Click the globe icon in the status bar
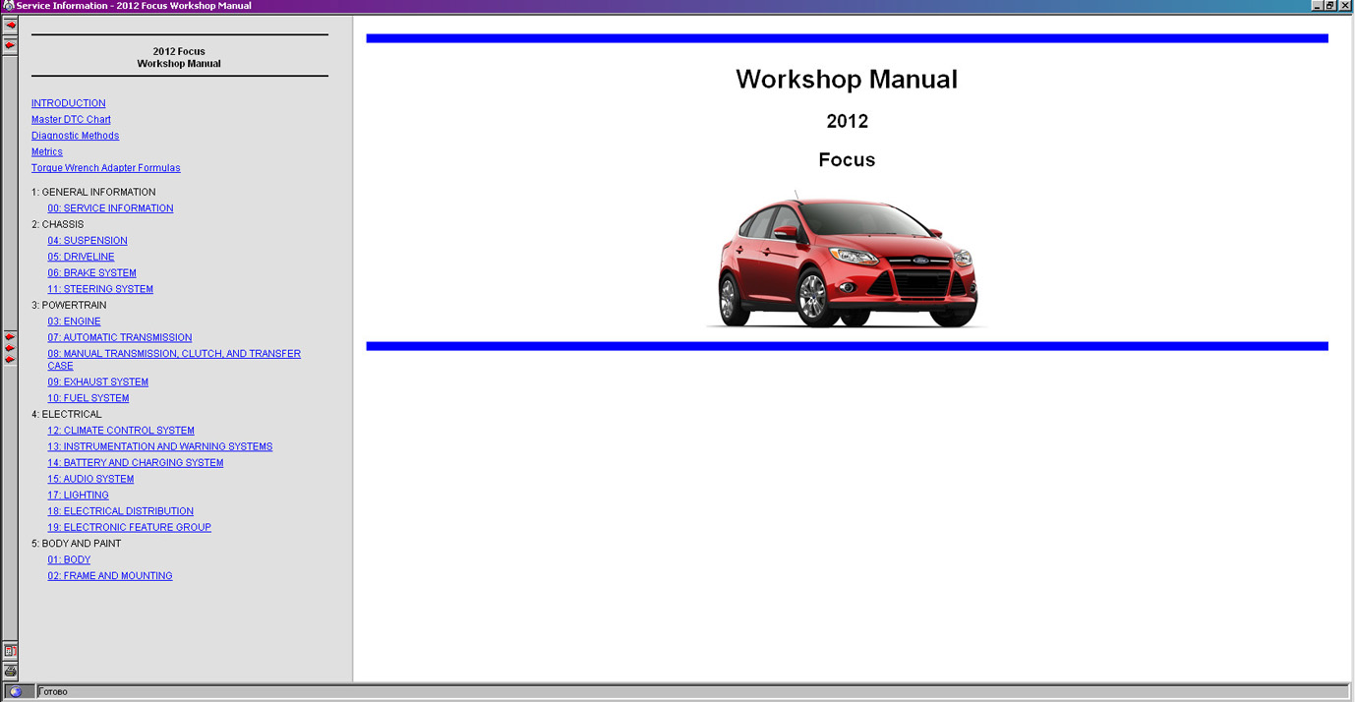1355x702 pixels. 16,692
